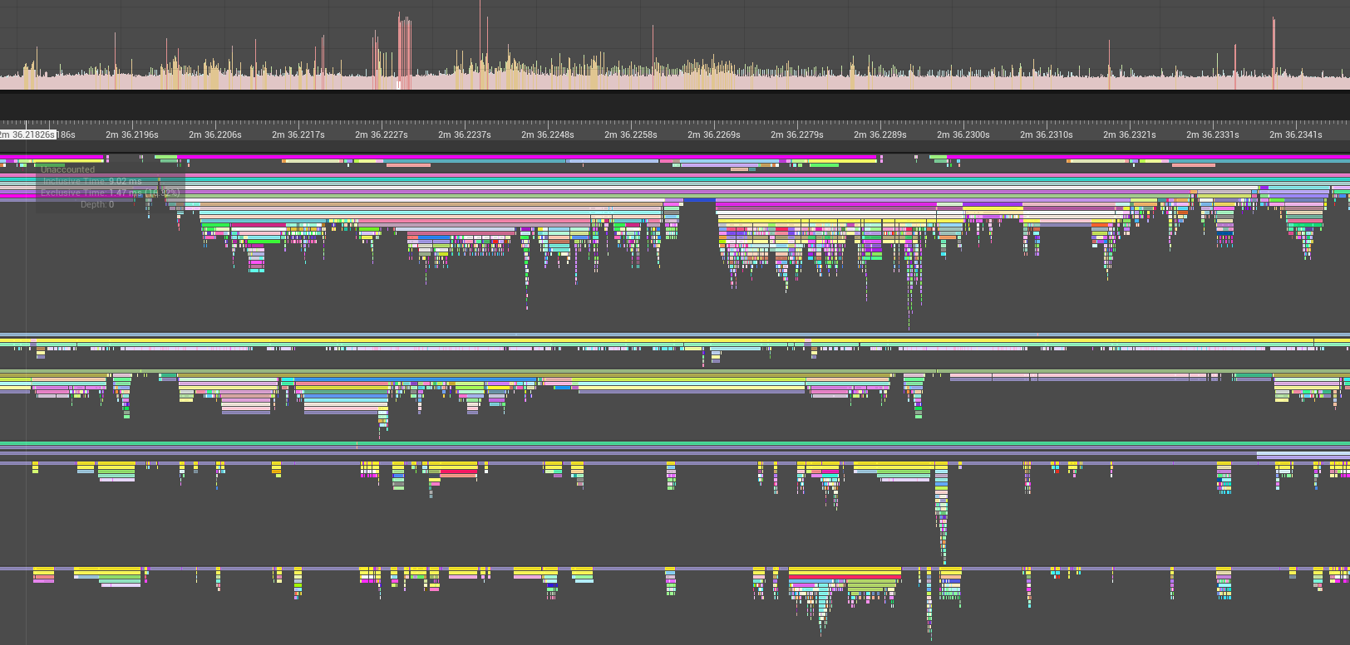Click the 2m 36.2196s ruler label
The height and width of the screenshot is (645, 1350).
[131, 134]
